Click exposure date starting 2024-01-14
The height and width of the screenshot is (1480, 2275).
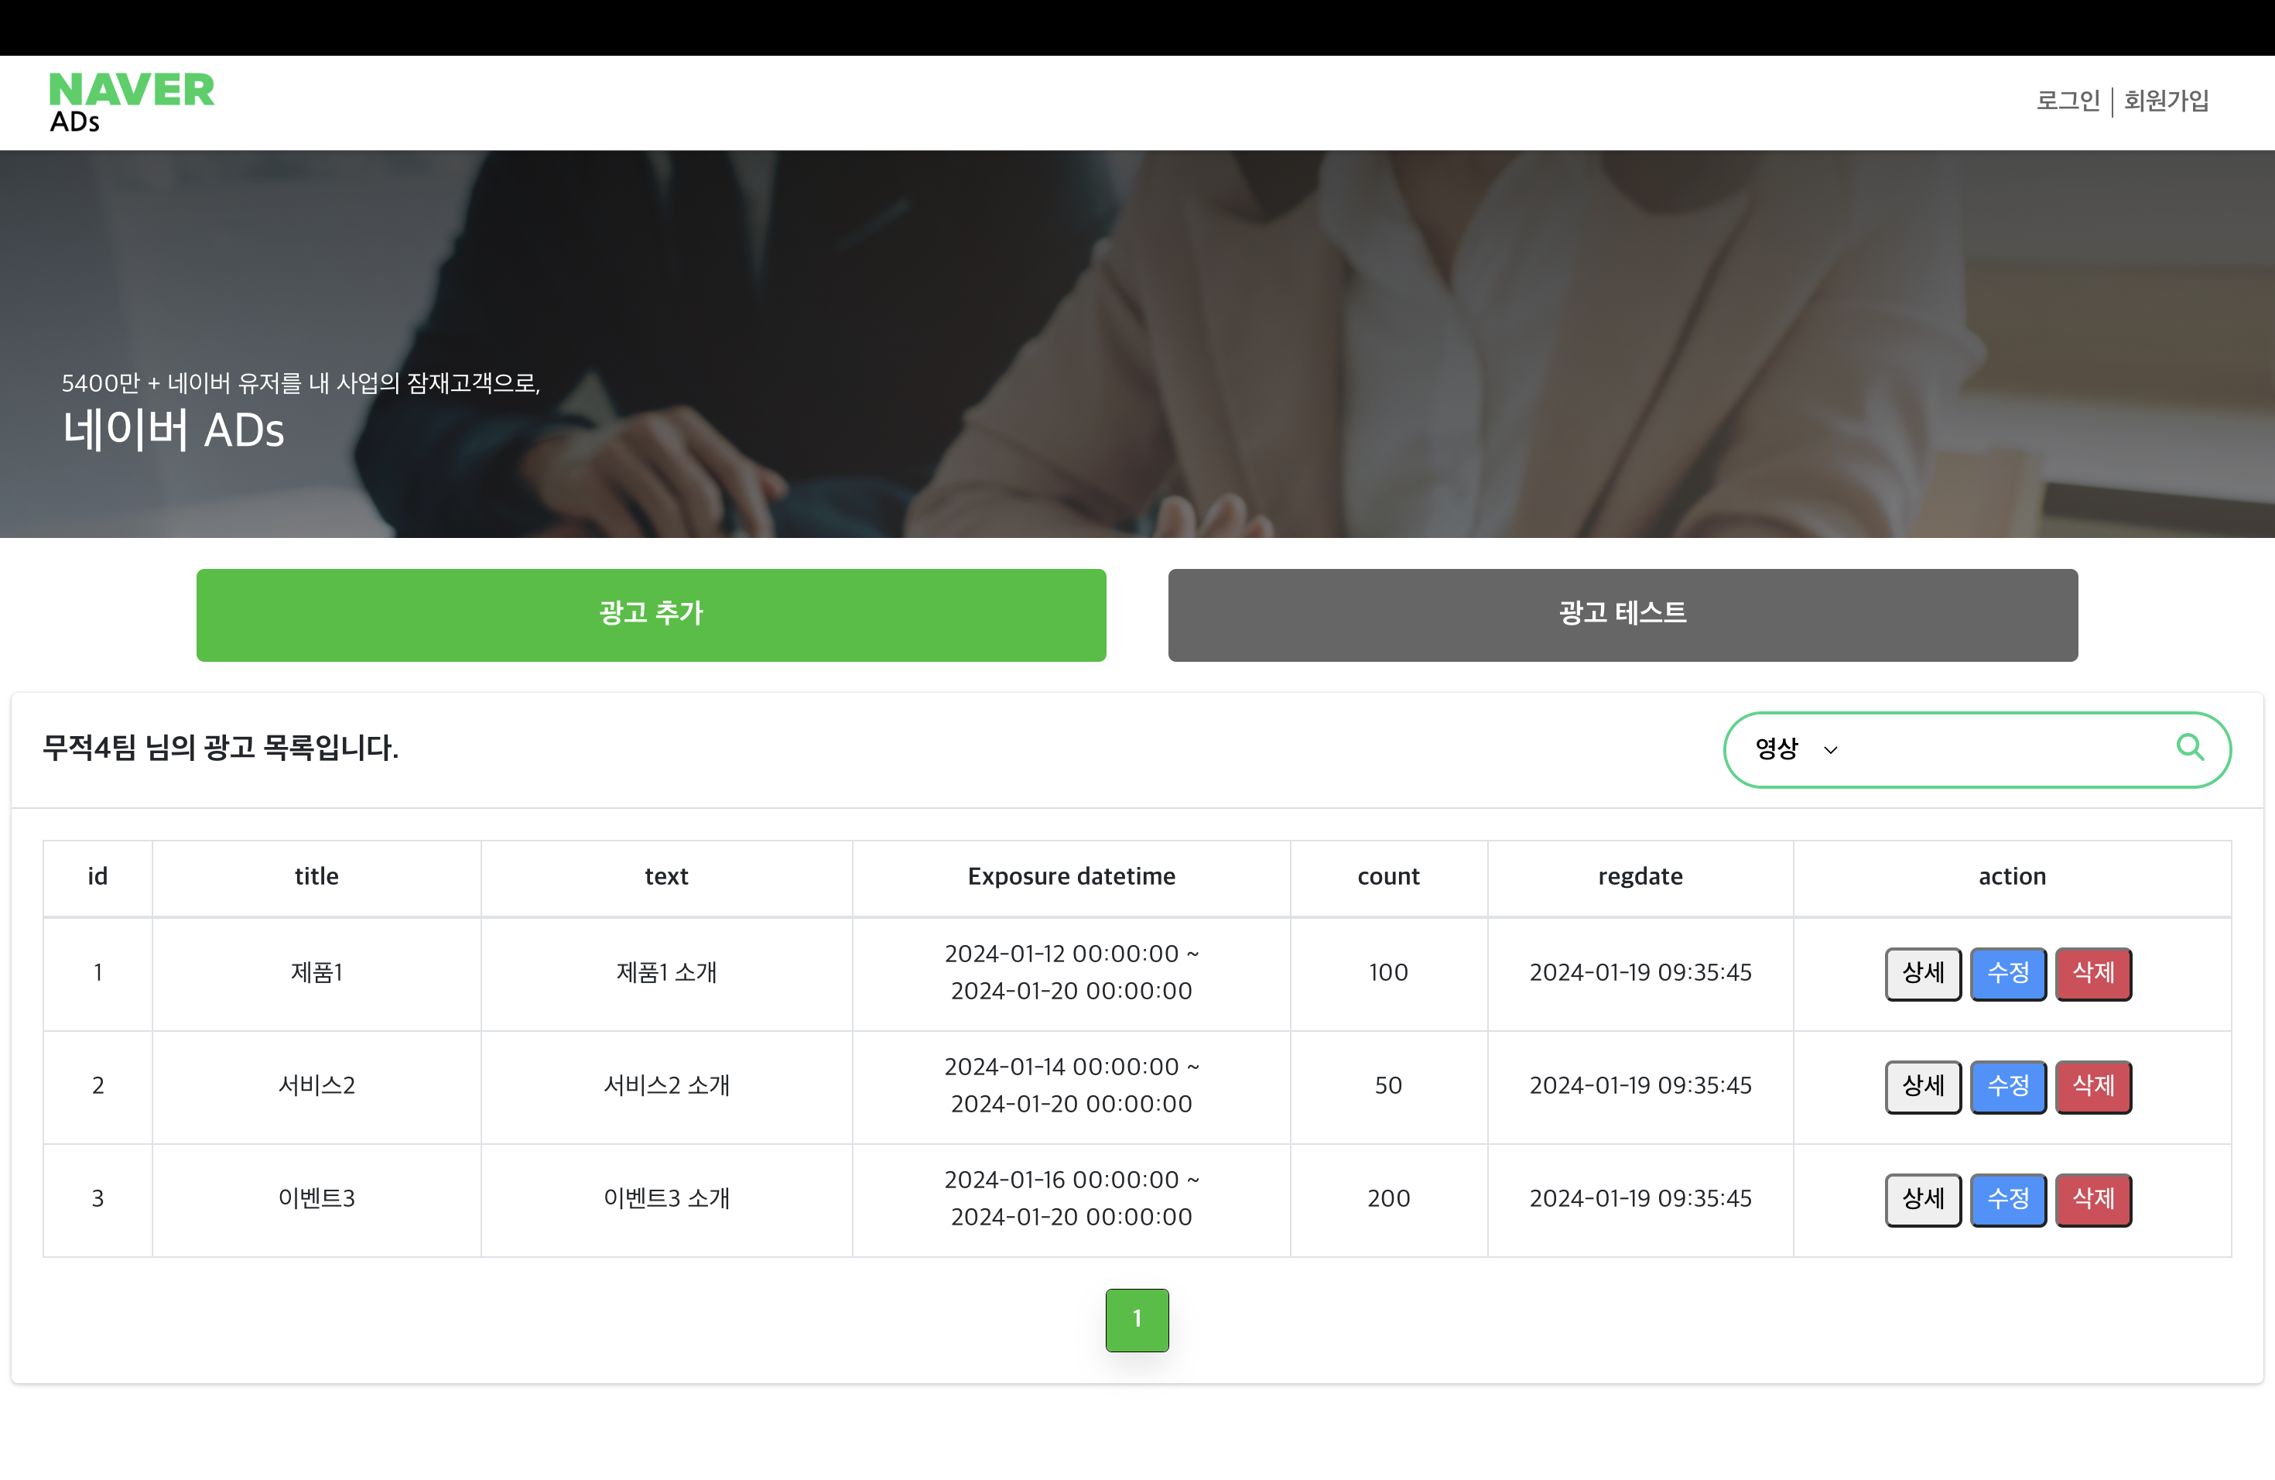1071,1085
